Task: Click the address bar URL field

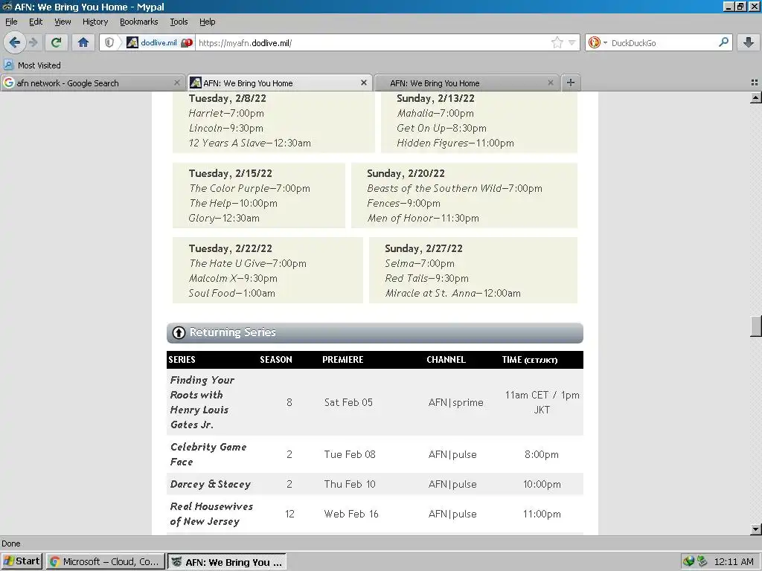Action: click(372, 42)
